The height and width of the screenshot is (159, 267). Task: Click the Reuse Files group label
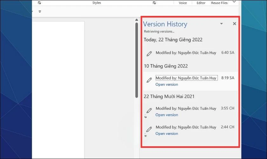[219, 3]
